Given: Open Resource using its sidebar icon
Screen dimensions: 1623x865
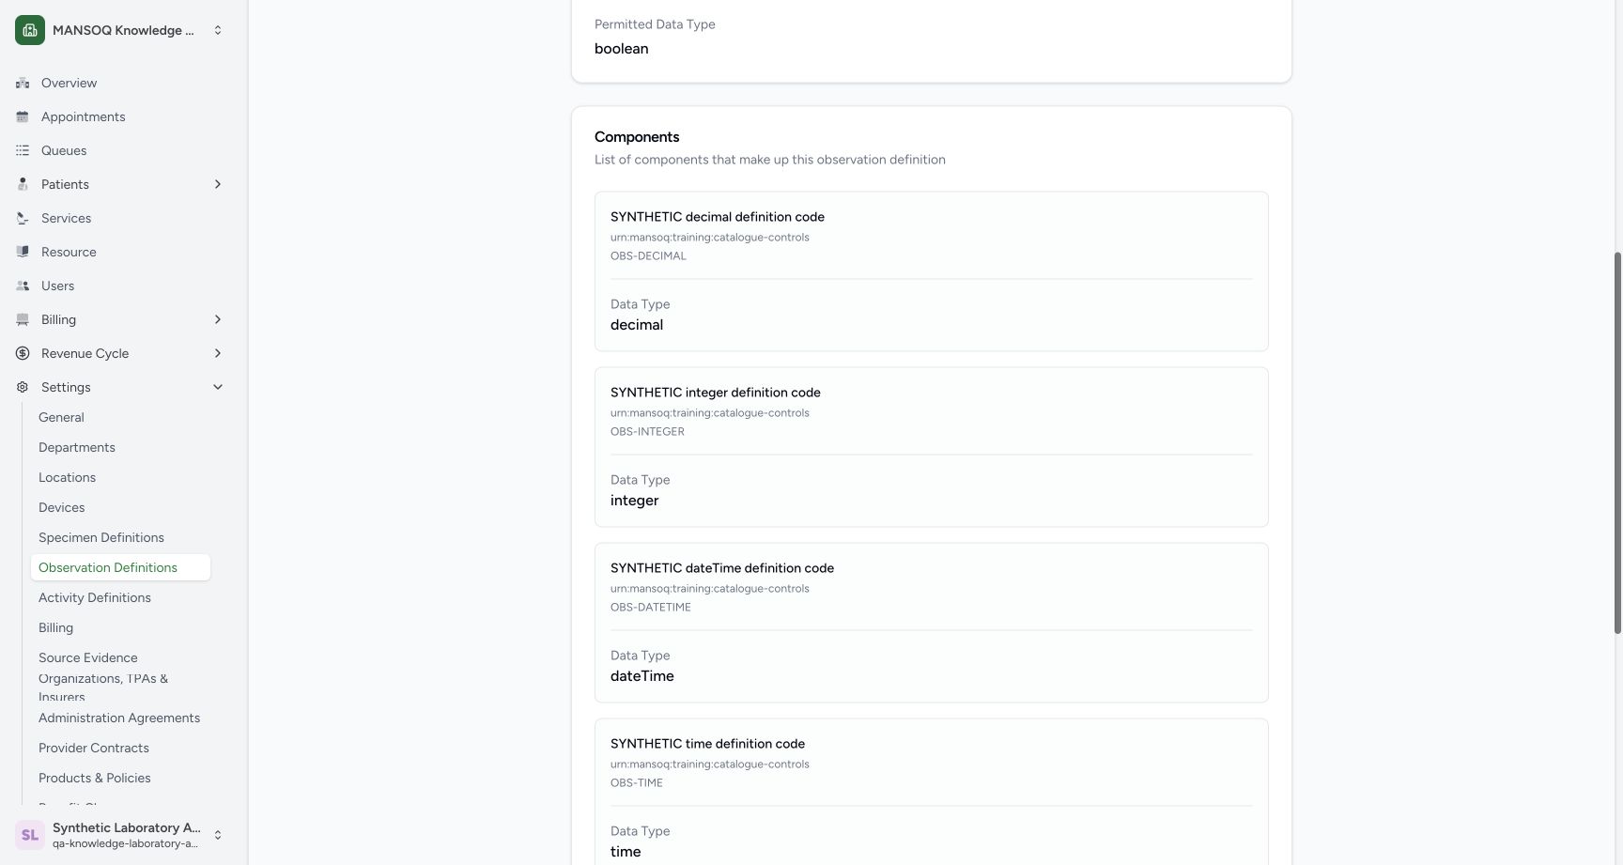Looking at the screenshot, I should pyautogui.click(x=23, y=252).
